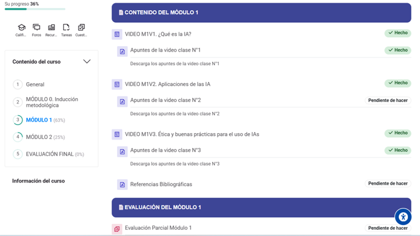Open VIDEO M1V2. Aplicaciones de las IA

[167, 84]
